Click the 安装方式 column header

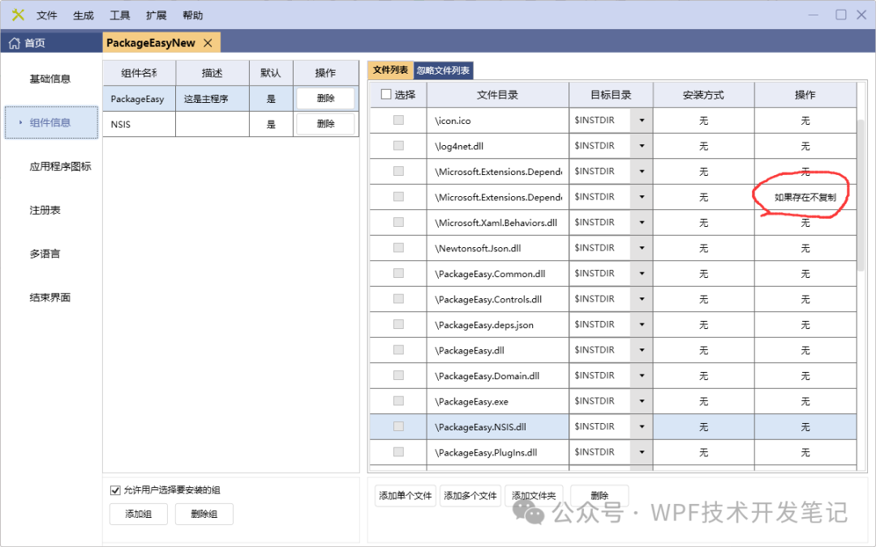(x=703, y=95)
